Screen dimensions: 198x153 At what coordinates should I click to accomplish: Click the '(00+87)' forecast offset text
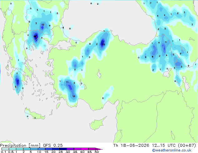point(187,146)
